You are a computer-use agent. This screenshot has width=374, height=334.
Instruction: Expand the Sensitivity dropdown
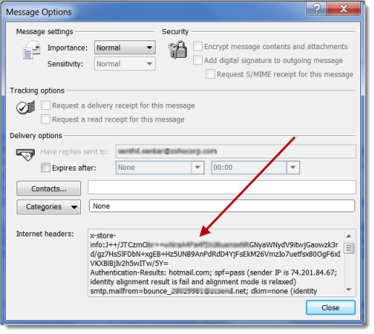coord(124,64)
